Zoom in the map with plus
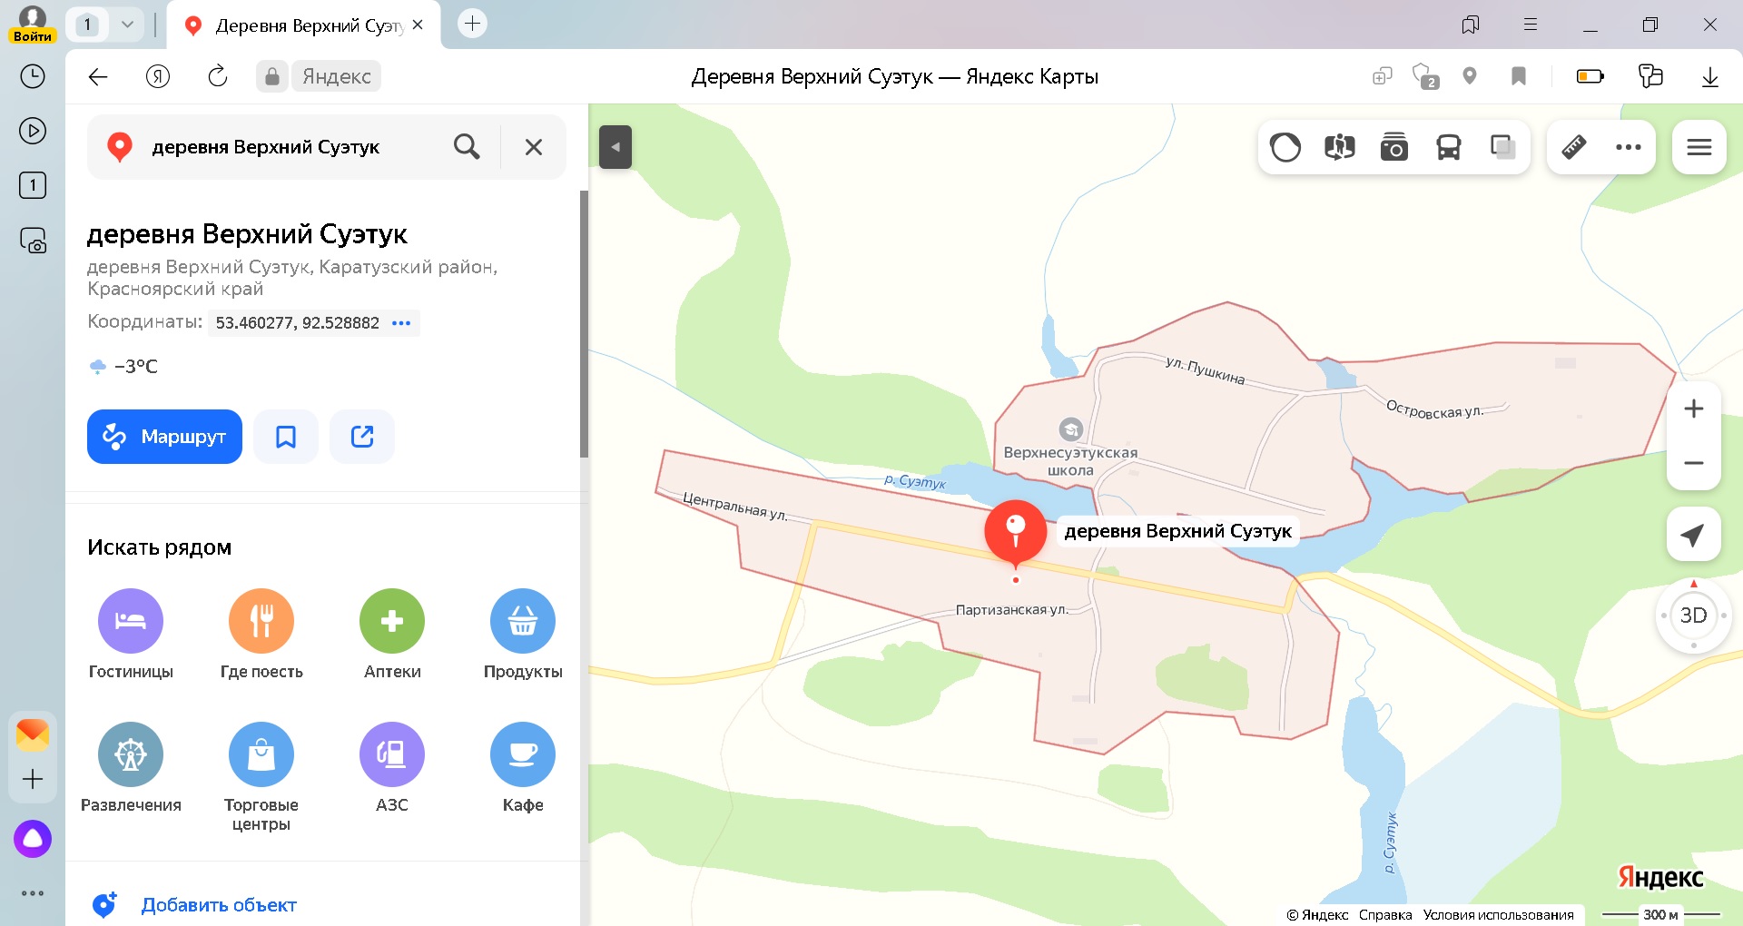 (x=1694, y=409)
